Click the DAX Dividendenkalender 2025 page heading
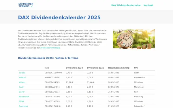The image size is (173, 108). 59,18
